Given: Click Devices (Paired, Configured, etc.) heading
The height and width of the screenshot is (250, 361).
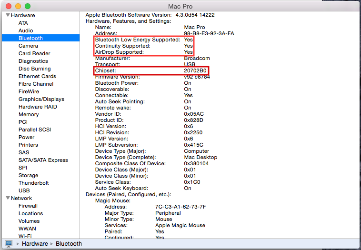Looking at the screenshot, I should point(128,194).
